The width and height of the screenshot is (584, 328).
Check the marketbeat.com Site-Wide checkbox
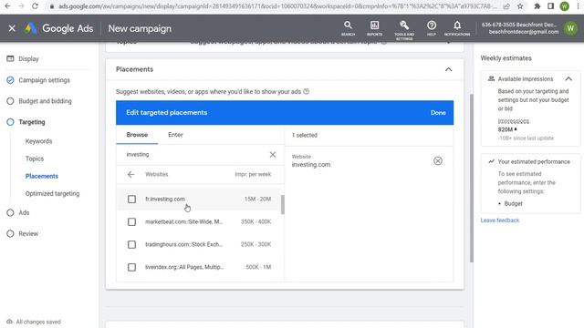click(131, 221)
